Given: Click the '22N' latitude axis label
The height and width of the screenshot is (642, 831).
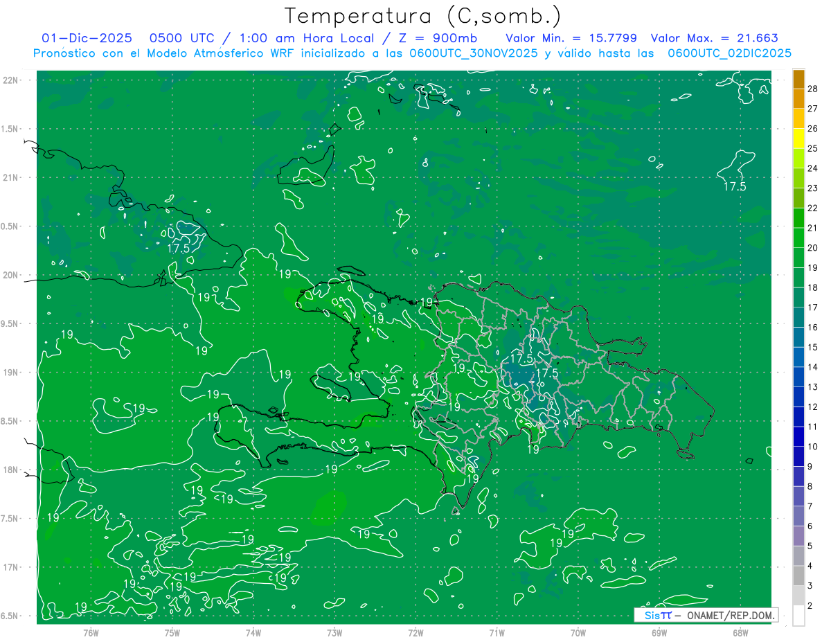Looking at the screenshot, I should [12, 80].
